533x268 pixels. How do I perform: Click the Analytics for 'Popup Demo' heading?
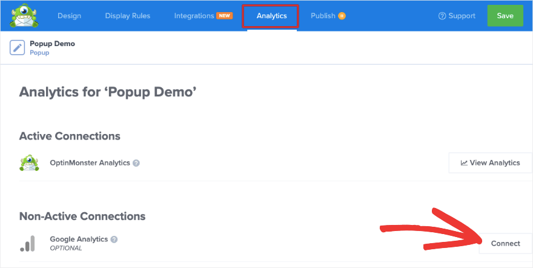(108, 92)
